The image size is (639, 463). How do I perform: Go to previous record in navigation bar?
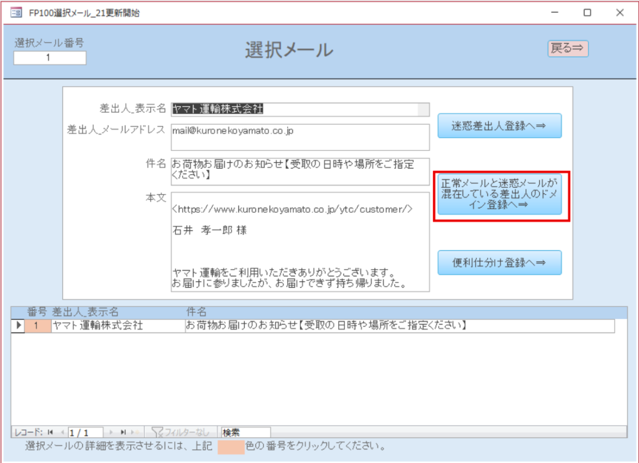[x=62, y=432]
